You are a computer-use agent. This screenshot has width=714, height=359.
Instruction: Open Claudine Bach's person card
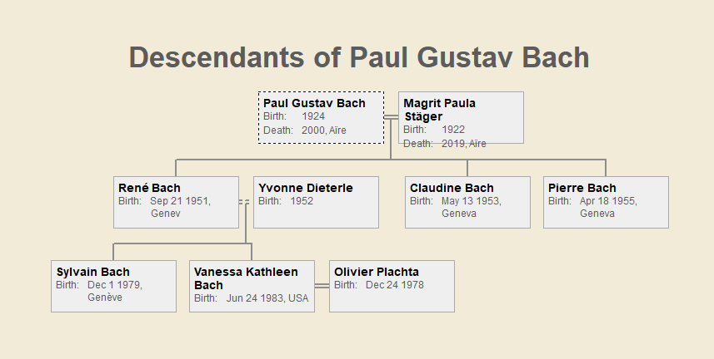[467, 202]
